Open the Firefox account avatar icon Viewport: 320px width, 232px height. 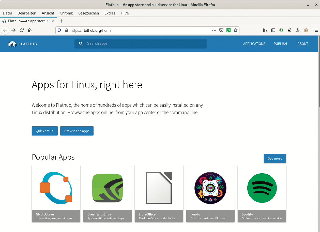[x=298, y=30]
